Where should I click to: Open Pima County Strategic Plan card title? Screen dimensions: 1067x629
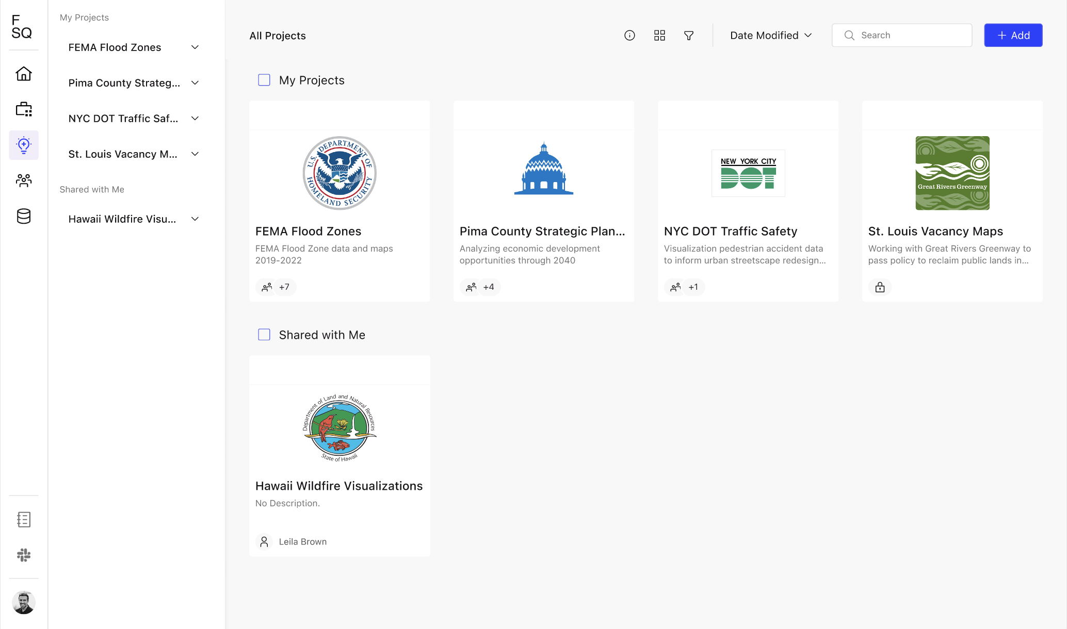pos(542,231)
